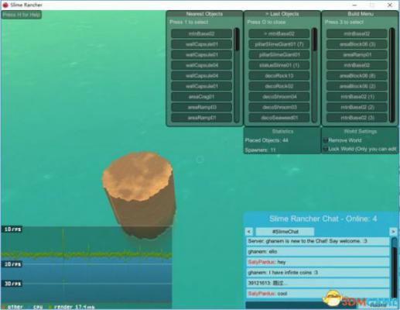Click the chat next channel arrow
The height and width of the screenshot is (310, 400).
coord(393,232)
